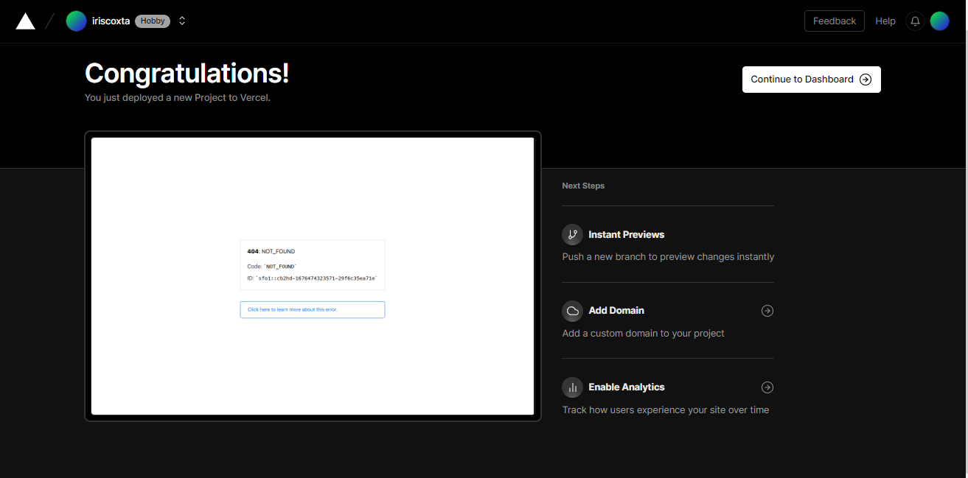This screenshot has height=478, width=968.
Task: Open the Instant Previews step
Action: point(626,235)
